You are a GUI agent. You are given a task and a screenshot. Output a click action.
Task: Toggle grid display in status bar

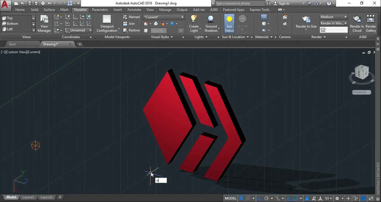(241, 198)
